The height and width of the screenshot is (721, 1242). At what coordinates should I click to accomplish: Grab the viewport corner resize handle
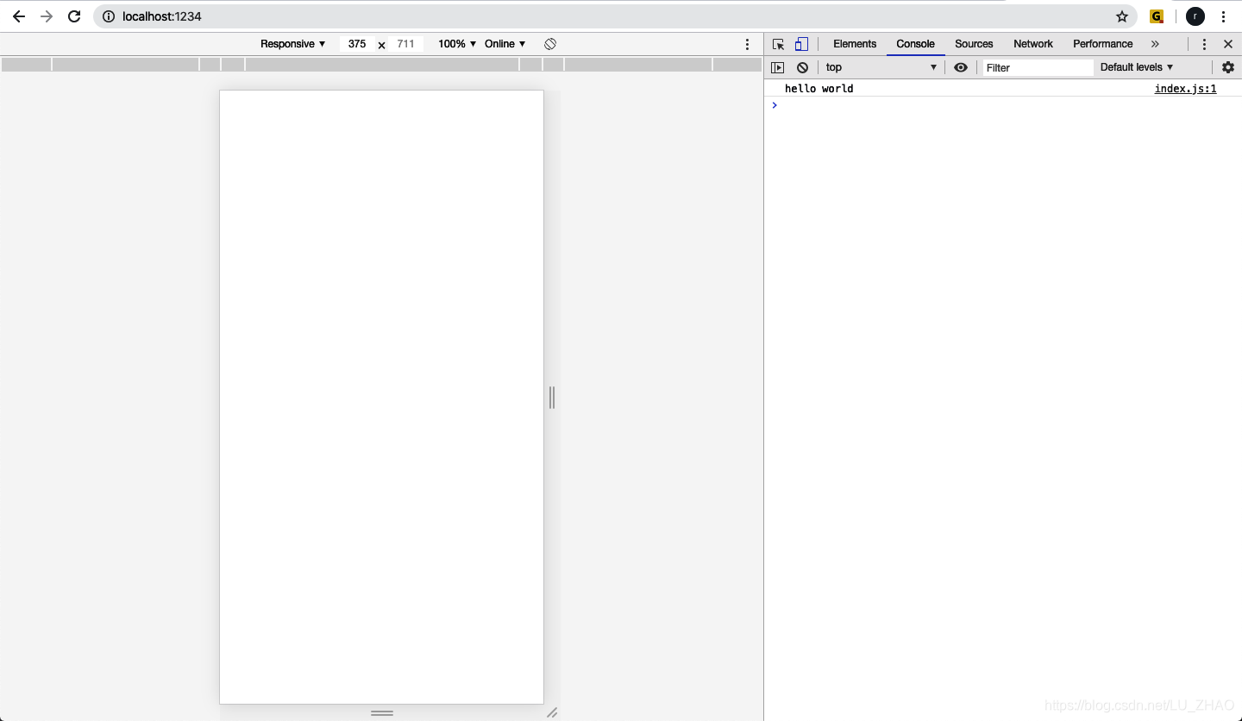[x=552, y=712]
